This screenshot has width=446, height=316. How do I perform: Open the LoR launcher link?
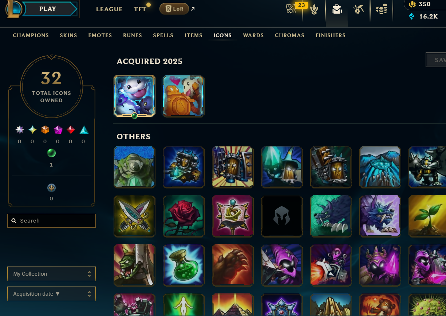click(177, 9)
